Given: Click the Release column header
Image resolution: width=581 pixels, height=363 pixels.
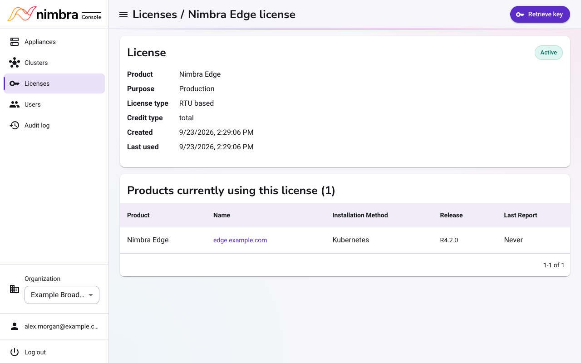Looking at the screenshot, I should [x=451, y=215].
